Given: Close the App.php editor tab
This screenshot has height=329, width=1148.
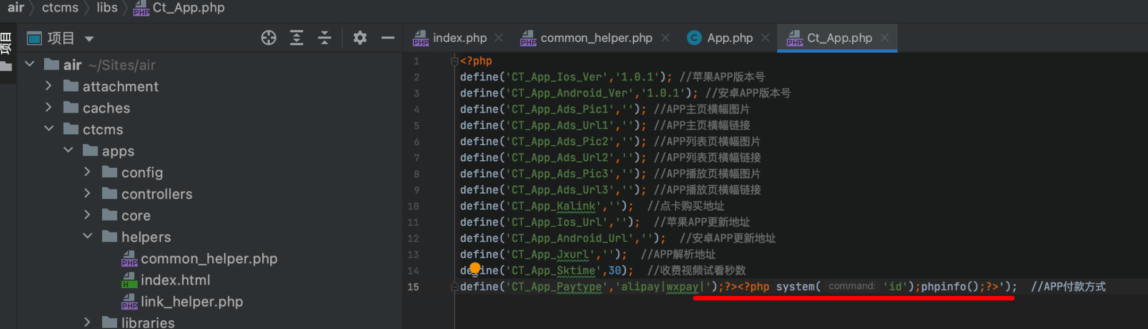Looking at the screenshot, I should point(765,38).
